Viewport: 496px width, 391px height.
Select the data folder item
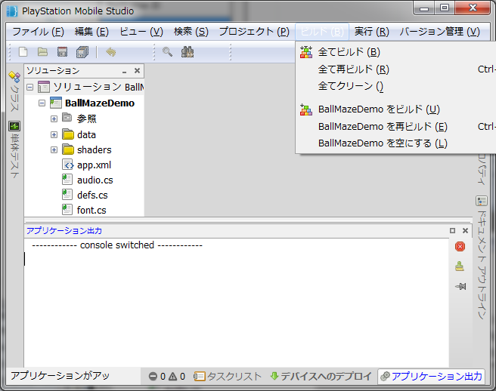(x=86, y=135)
